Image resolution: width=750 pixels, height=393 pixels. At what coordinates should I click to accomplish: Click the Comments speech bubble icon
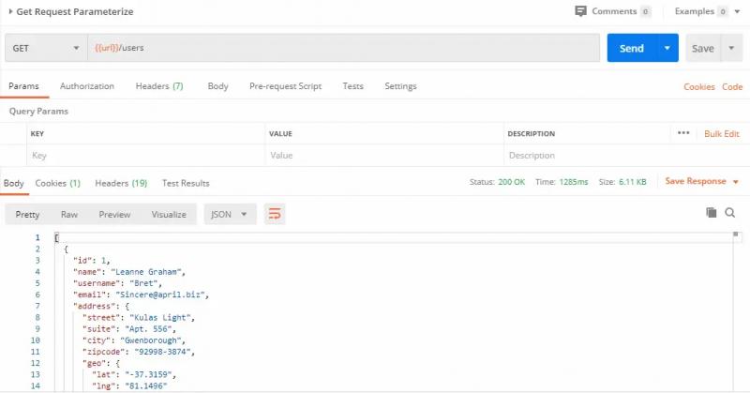(580, 11)
